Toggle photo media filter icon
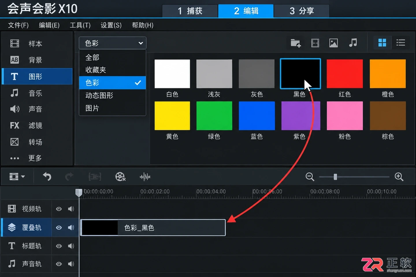The image size is (416, 277). [x=333, y=43]
